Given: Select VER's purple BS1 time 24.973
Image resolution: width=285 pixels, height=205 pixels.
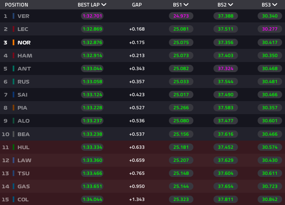Looking at the screenshot, I should tap(181, 16).
